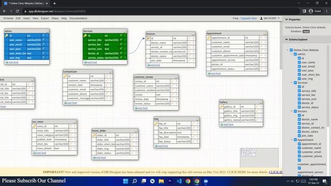Open the View menu

[36, 19]
